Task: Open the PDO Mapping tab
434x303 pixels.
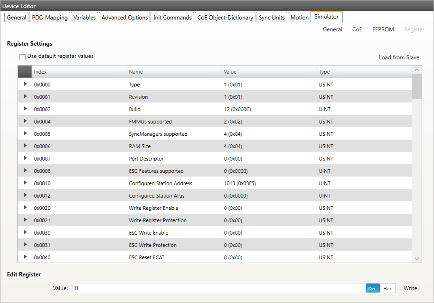Action: 49,18
